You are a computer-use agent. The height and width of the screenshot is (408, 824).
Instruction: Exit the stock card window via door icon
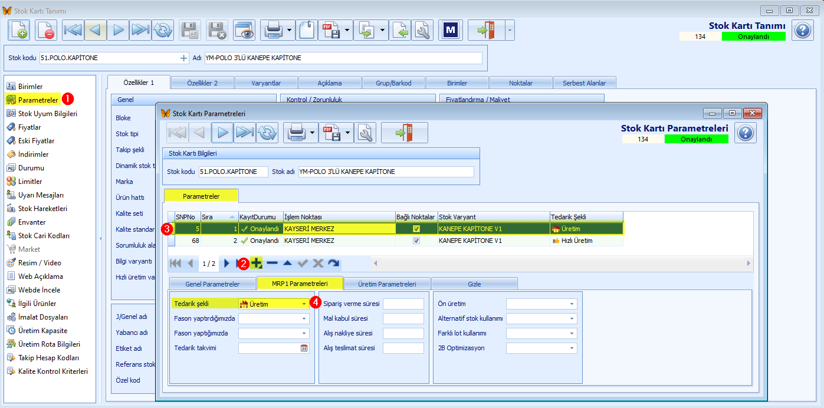click(x=487, y=30)
